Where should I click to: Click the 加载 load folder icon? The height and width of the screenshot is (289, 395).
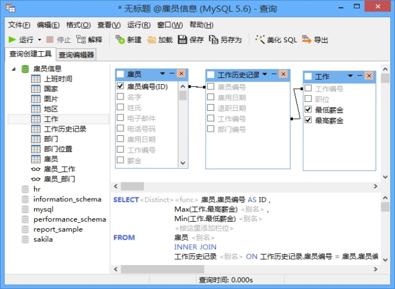(x=152, y=40)
